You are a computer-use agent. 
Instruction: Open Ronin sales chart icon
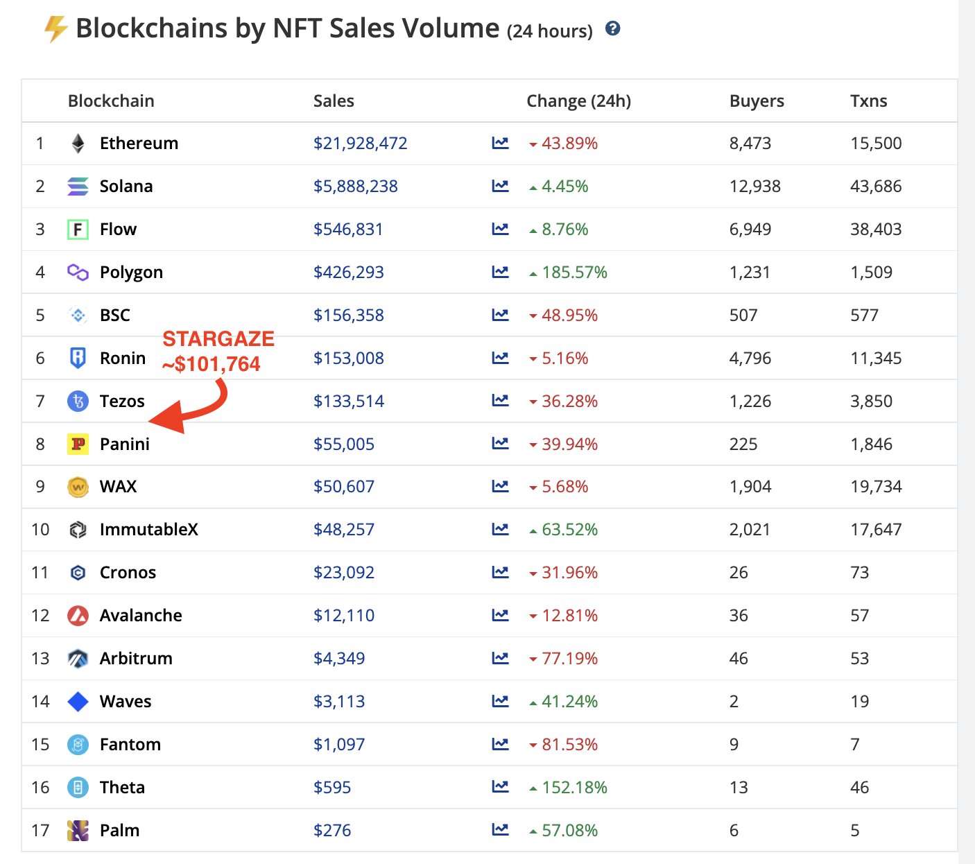[x=500, y=358]
